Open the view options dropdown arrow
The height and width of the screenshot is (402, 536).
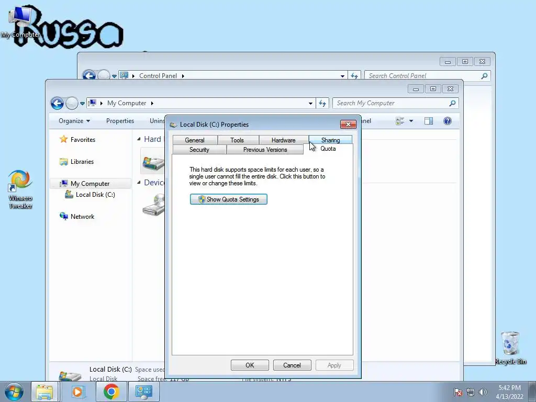coord(411,121)
